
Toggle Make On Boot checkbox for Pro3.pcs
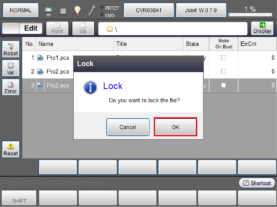point(223,85)
